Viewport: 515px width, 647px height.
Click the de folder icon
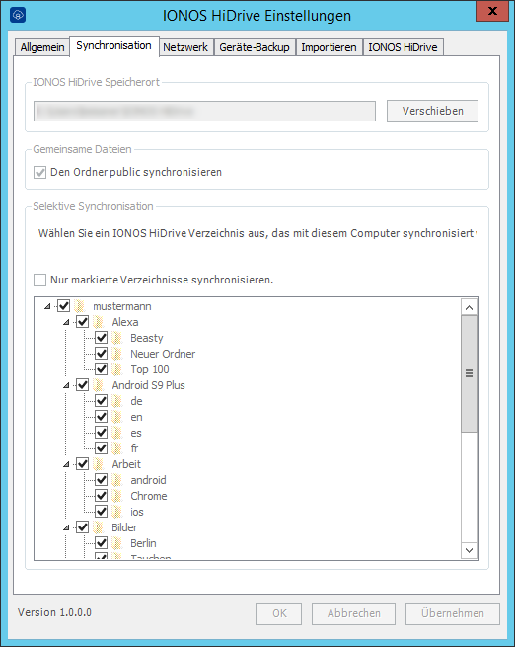tap(117, 401)
